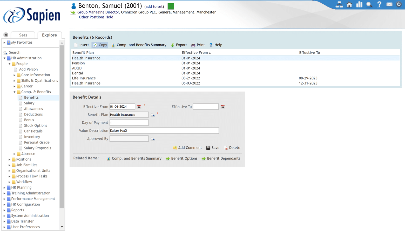The image size is (405, 235).
Task: Switch to the Sets tab
Action: pyautogui.click(x=23, y=35)
